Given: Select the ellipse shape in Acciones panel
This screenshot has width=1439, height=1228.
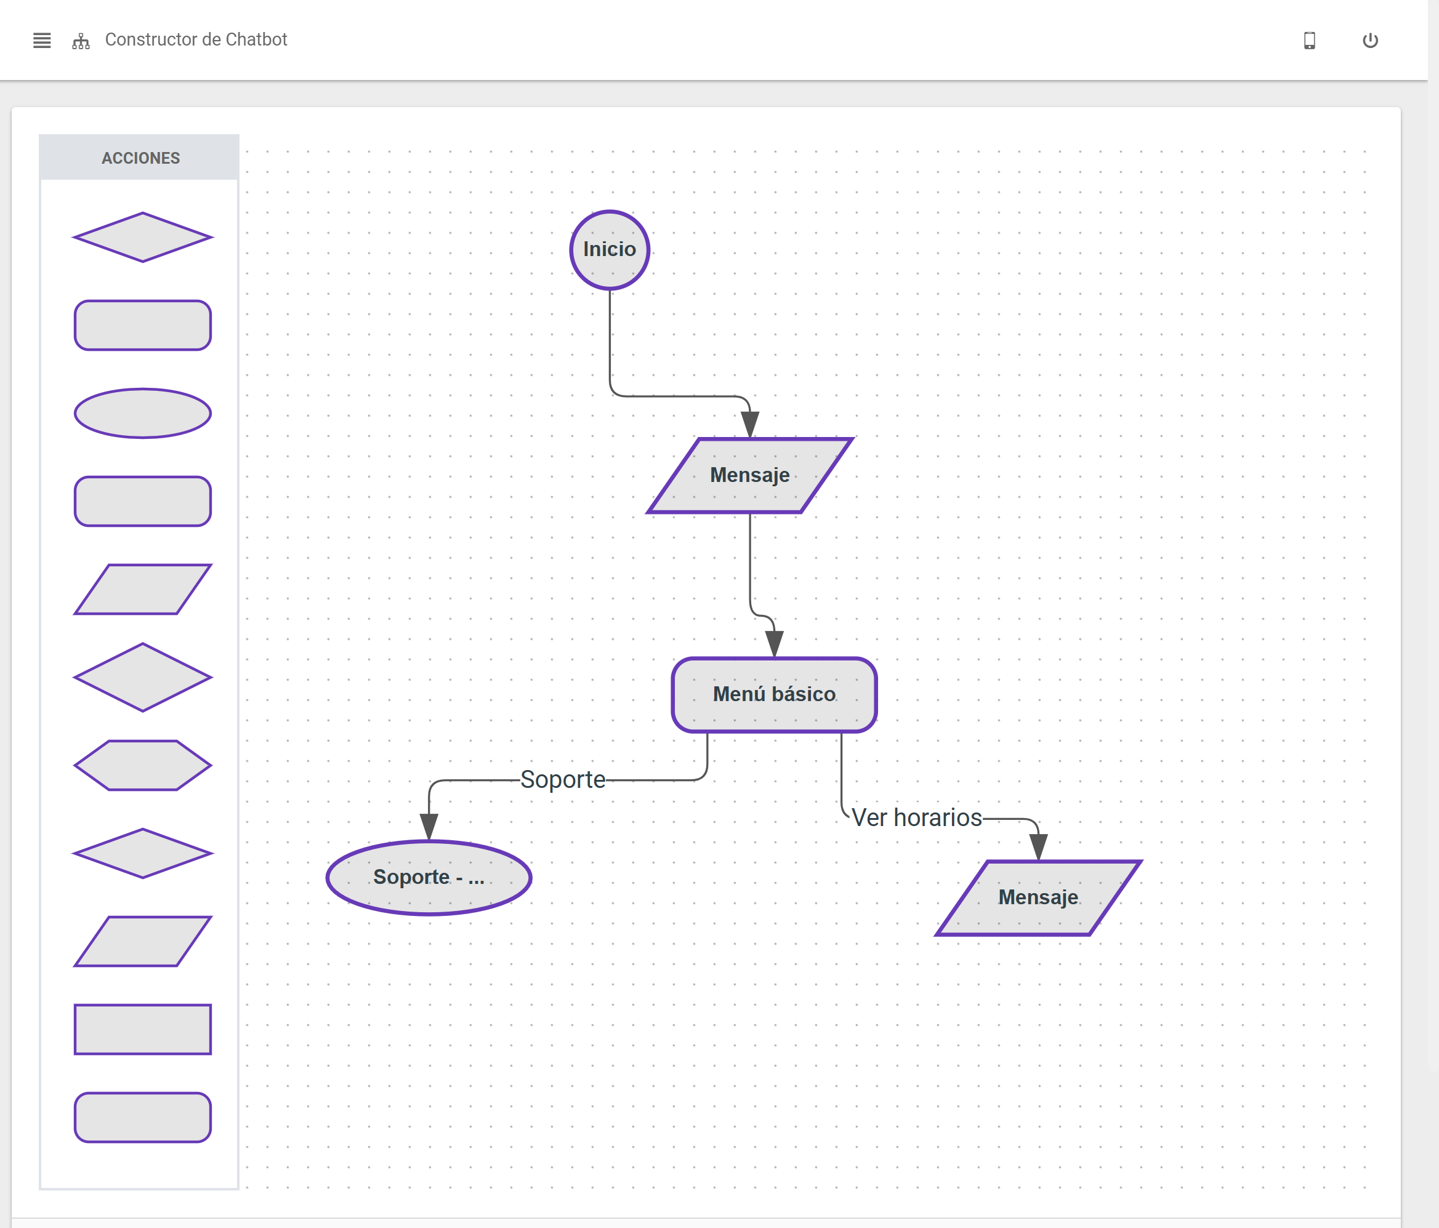Looking at the screenshot, I should [142, 413].
